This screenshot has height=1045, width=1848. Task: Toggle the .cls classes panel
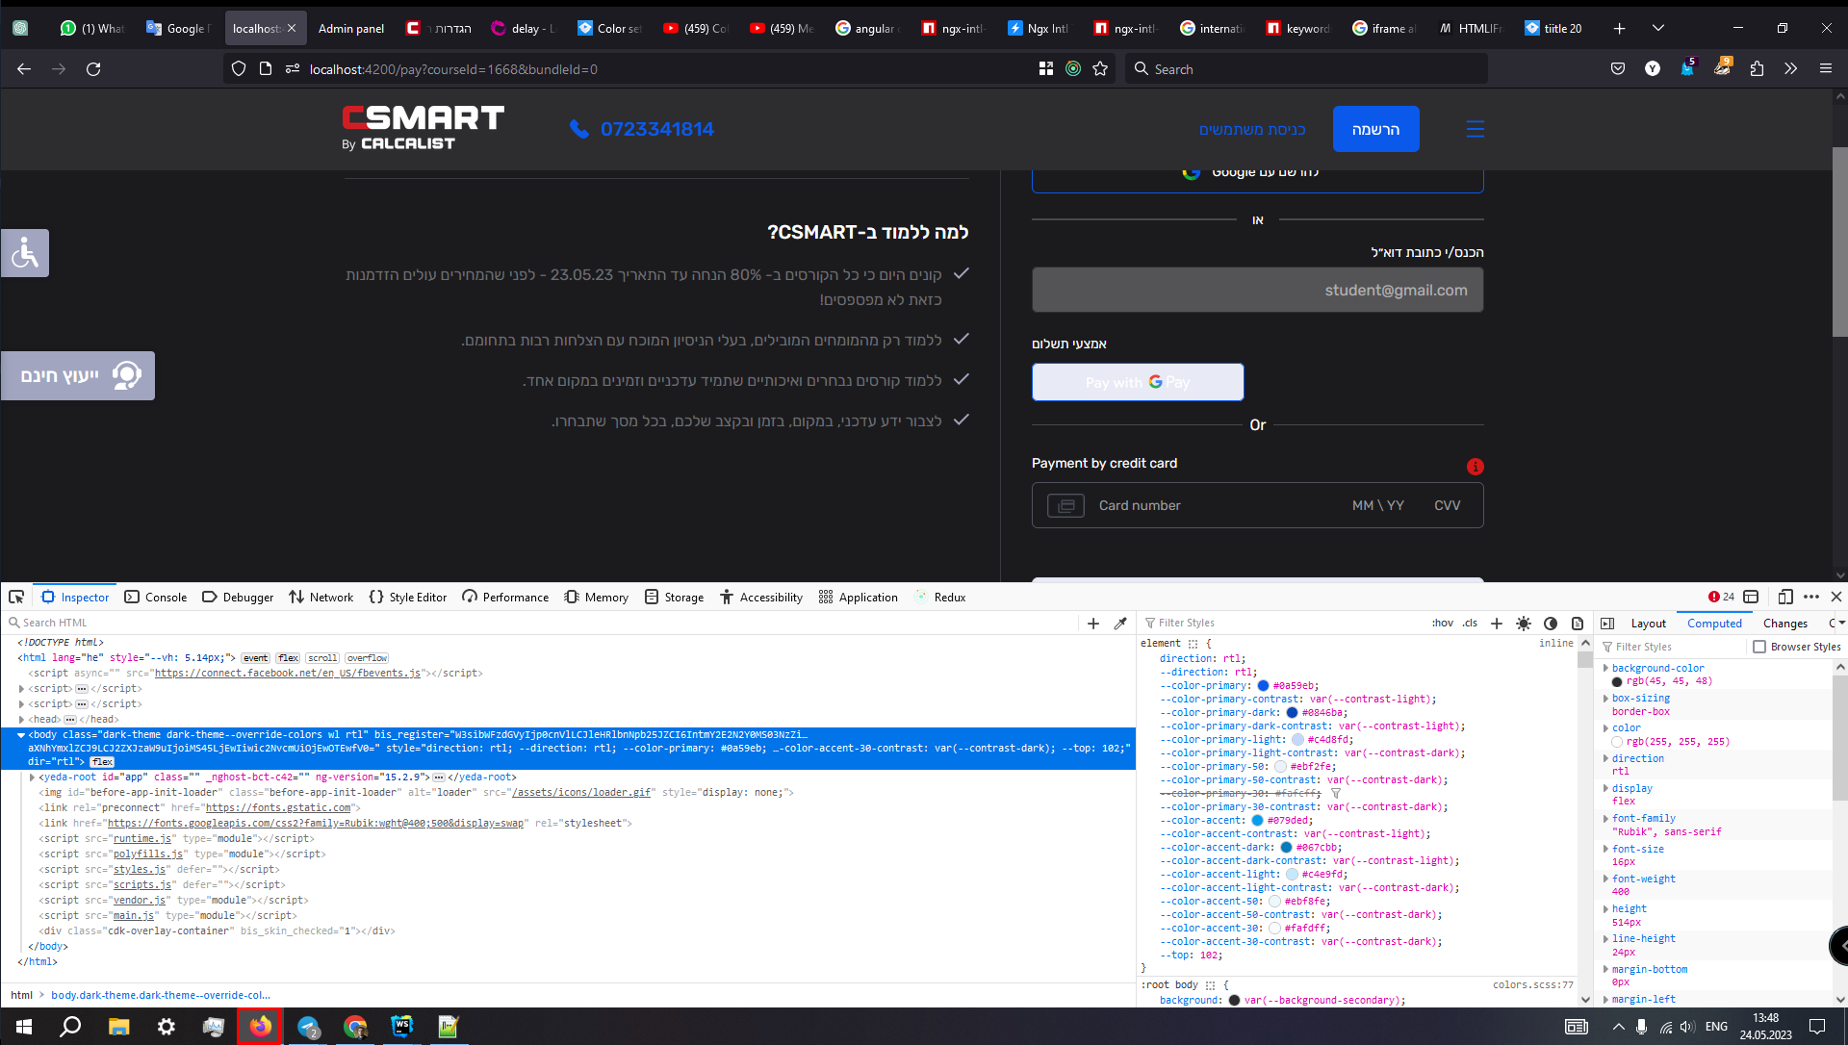tap(1470, 624)
